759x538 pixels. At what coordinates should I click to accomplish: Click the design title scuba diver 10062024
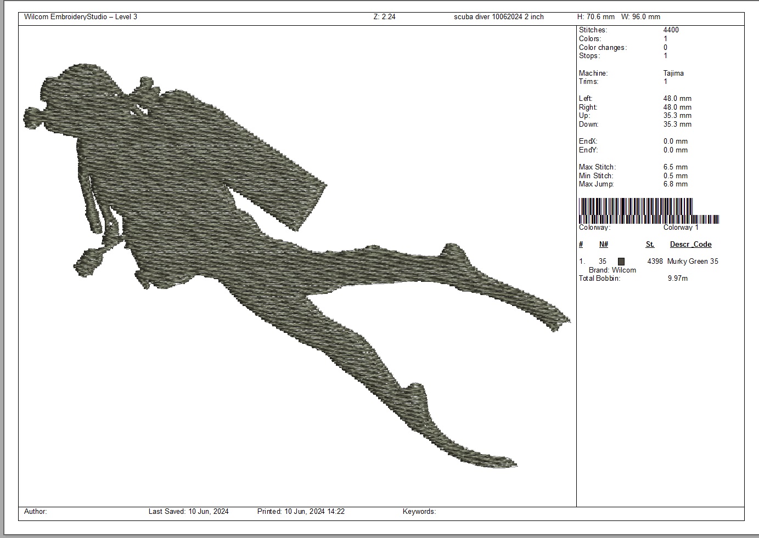coord(498,17)
